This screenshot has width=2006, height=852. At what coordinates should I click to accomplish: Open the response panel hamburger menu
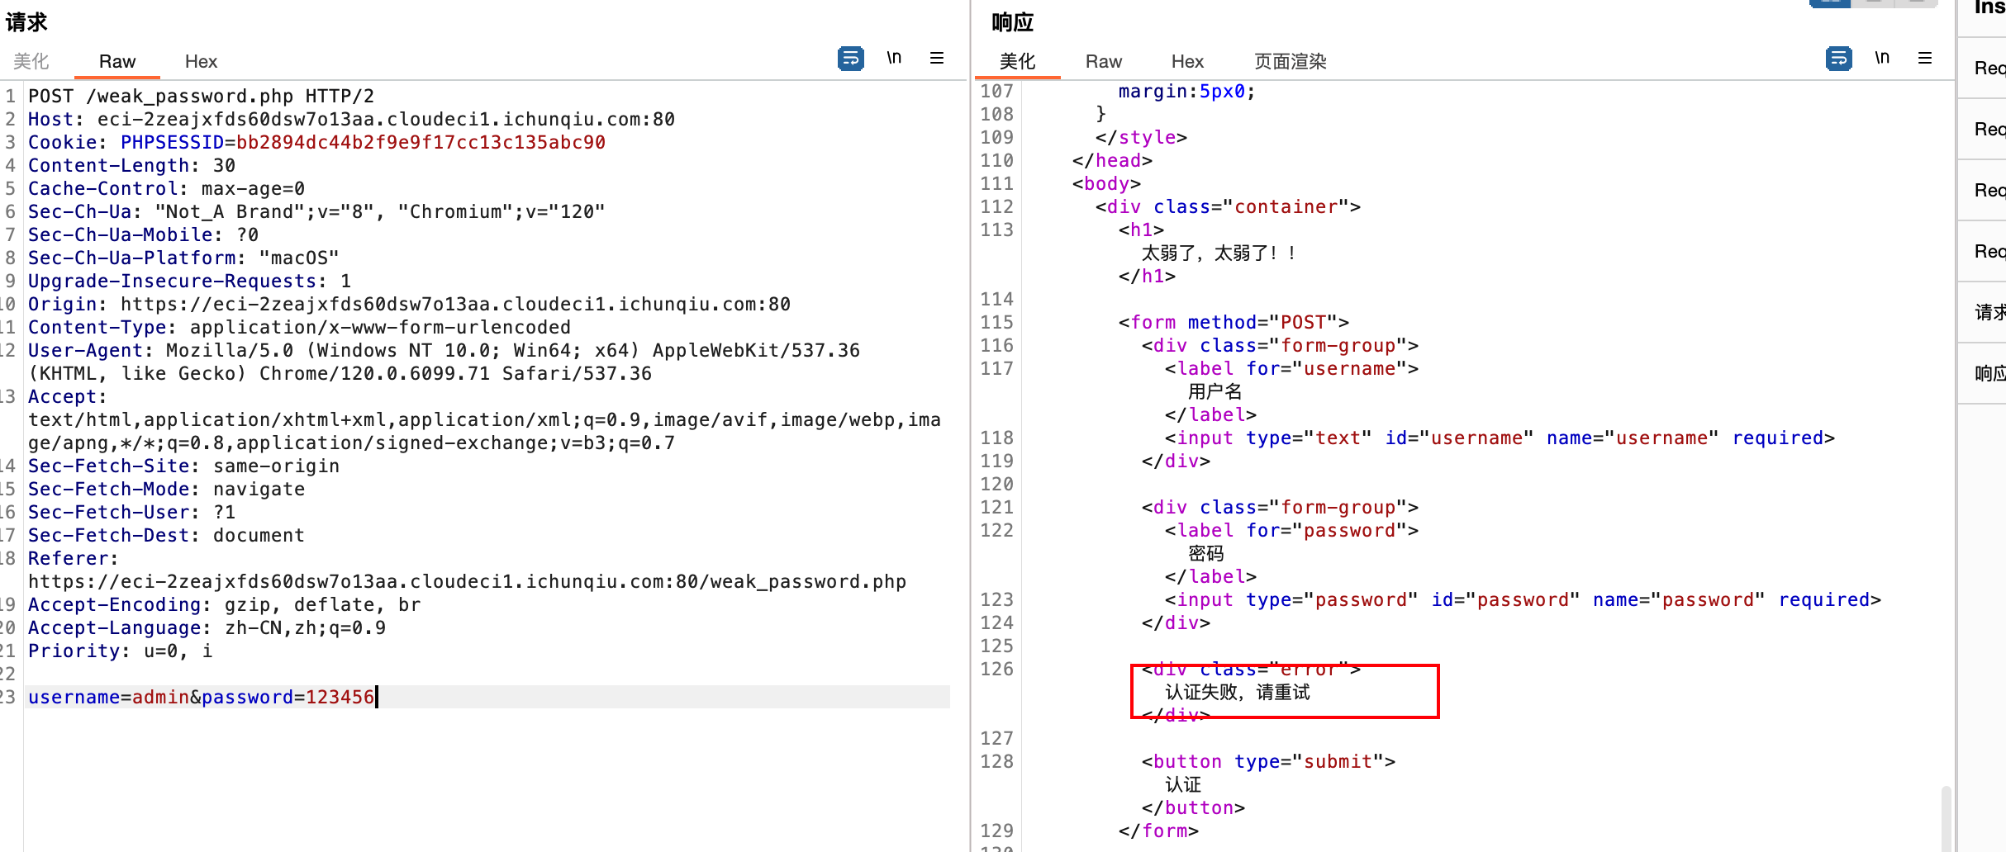click(x=1925, y=59)
